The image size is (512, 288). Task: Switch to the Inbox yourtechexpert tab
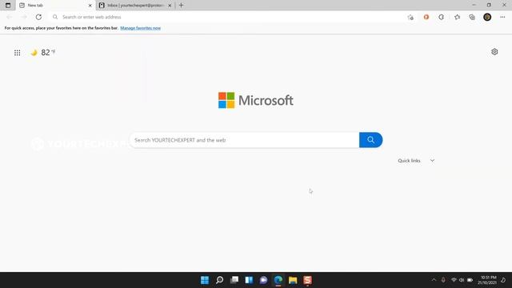coord(135,6)
